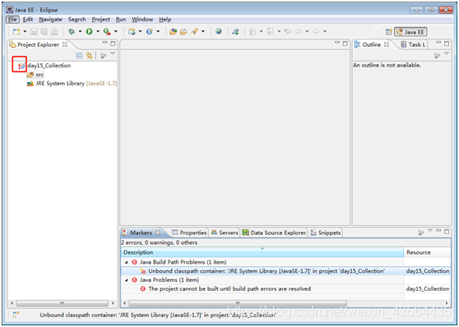Click the Open Task folder icon
The image size is (459, 327).
click(x=183, y=31)
